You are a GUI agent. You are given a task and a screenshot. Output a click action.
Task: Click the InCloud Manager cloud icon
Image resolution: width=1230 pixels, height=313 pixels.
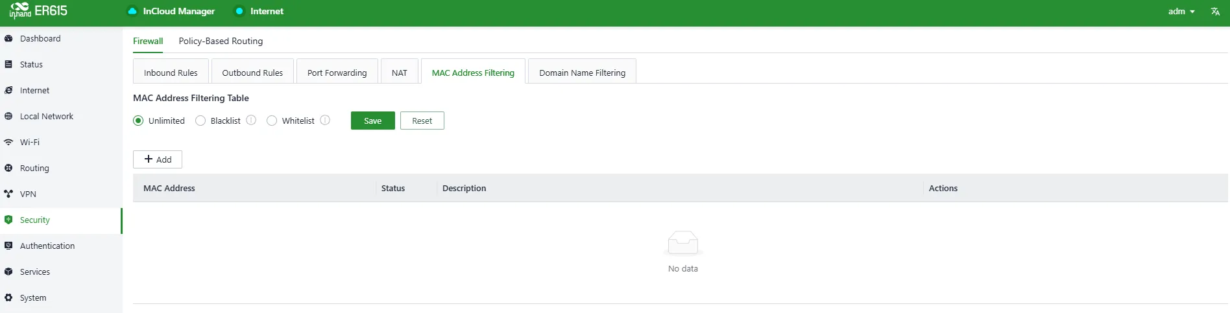[132, 12]
